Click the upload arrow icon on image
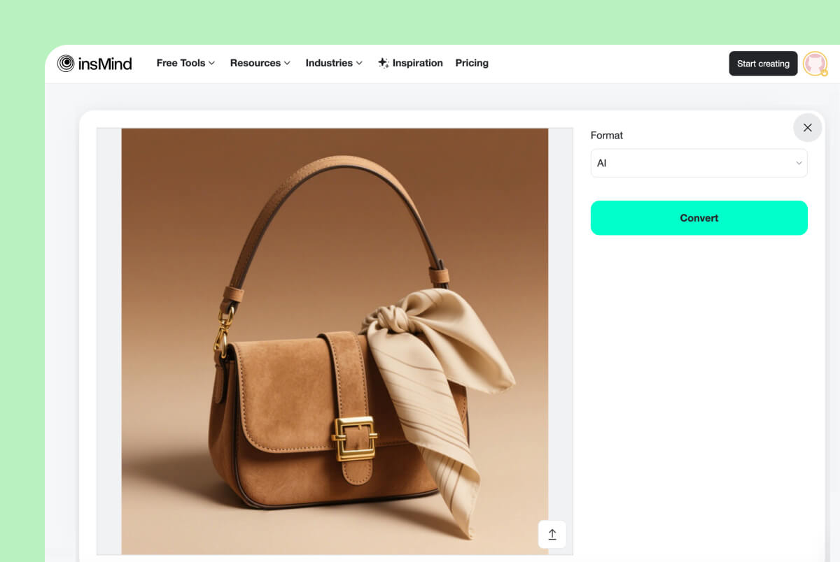Screen dimensions: 840x562 (x=552, y=535)
